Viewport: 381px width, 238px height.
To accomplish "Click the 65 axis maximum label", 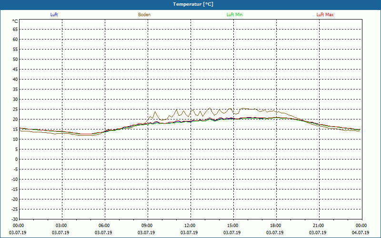I will pos(16,30).
